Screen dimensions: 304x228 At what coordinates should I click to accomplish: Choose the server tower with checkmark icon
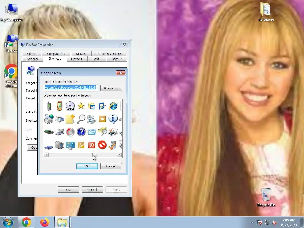click(113, 145)
